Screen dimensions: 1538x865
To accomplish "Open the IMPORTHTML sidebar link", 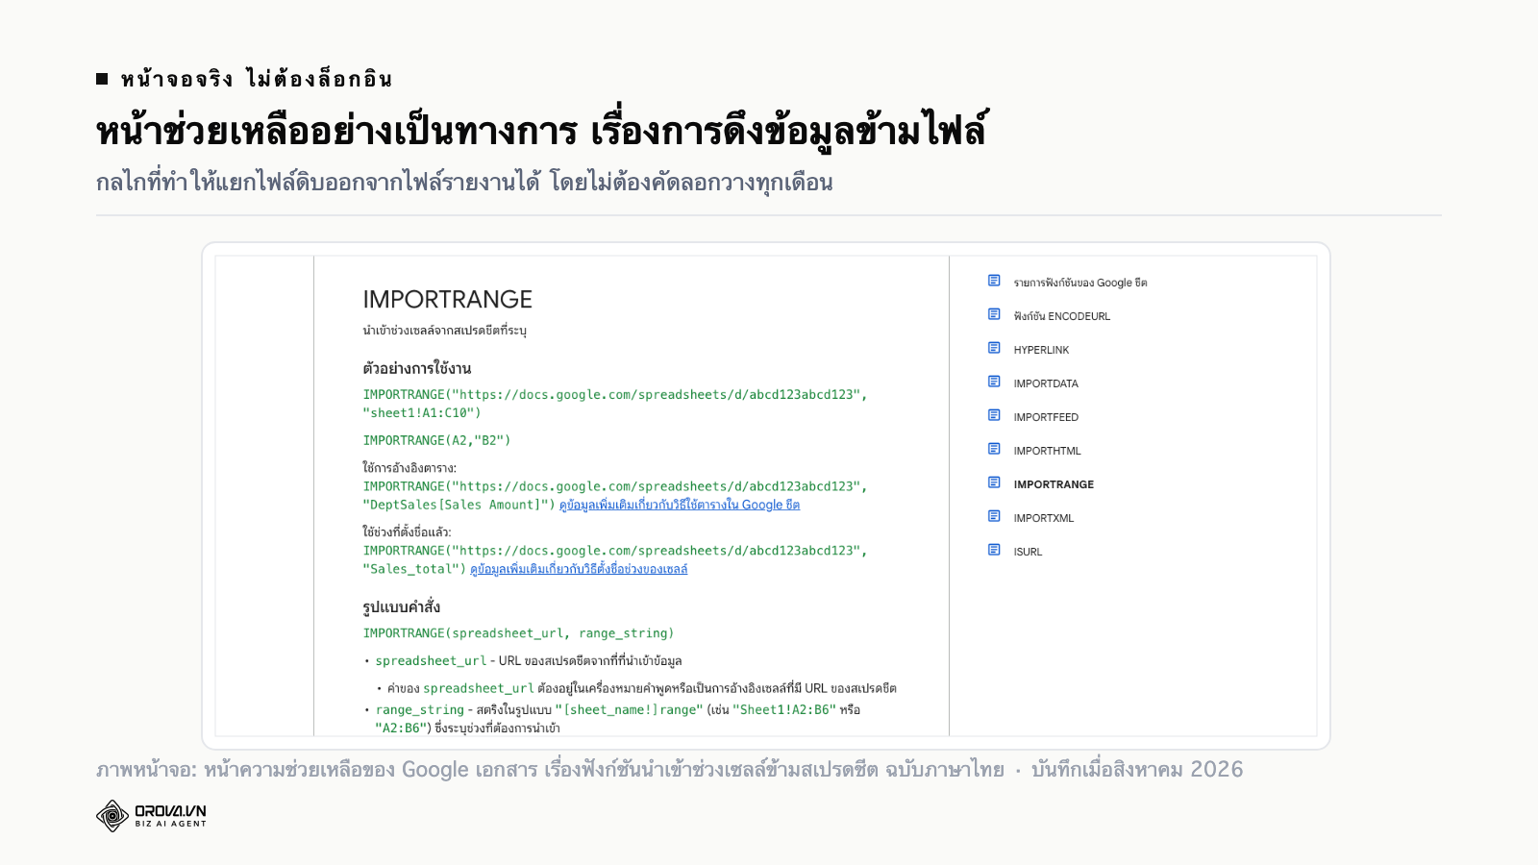I will coord(1047,451).
